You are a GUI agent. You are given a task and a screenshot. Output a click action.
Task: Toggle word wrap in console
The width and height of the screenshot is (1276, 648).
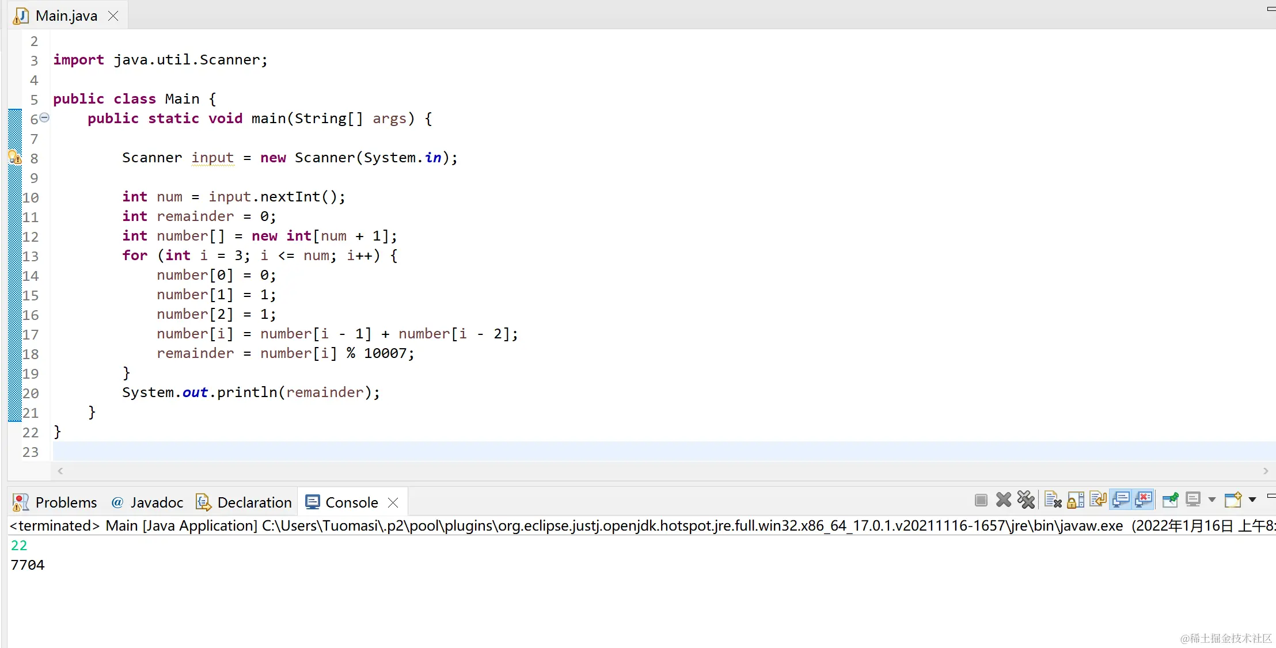pyautogui.click(x=1098, y=500)
